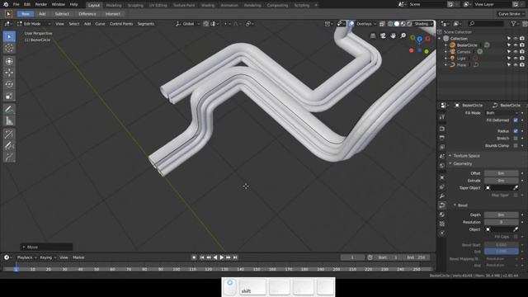Click the magnifier zoom view gizmo icon
The width and height of the screenshot is (528, 297).
click(403, 35)
